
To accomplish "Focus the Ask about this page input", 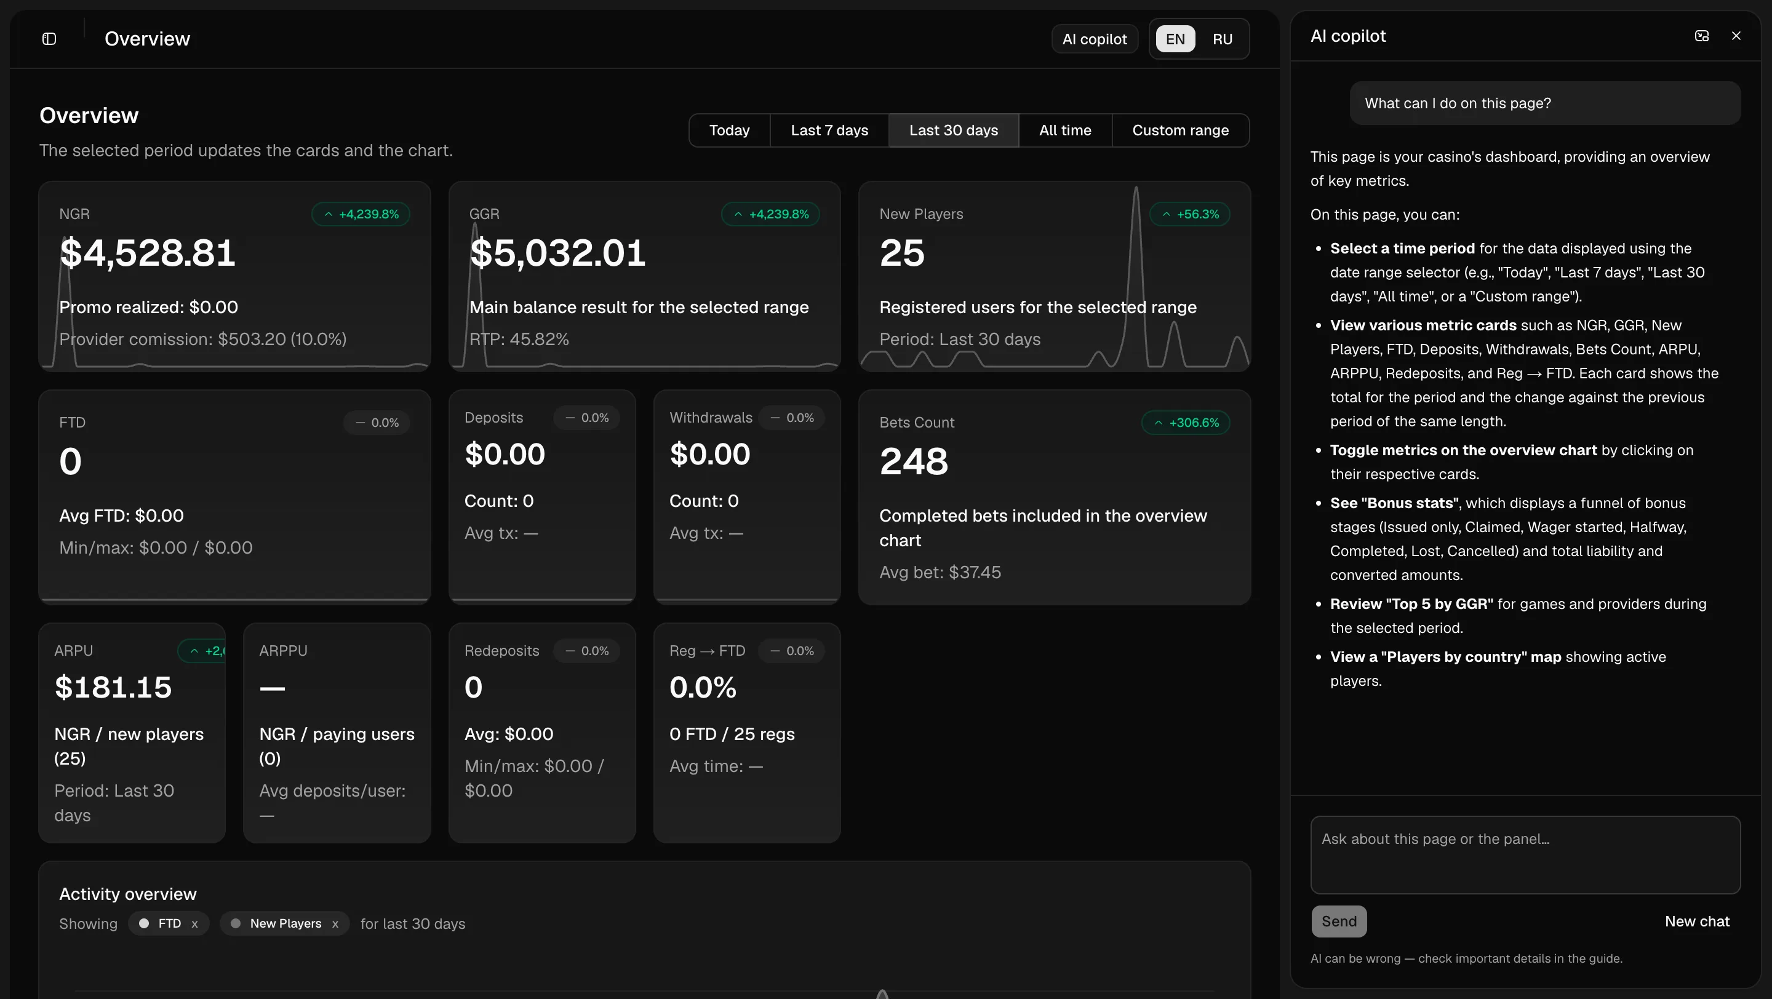I will pos(1525,854).
